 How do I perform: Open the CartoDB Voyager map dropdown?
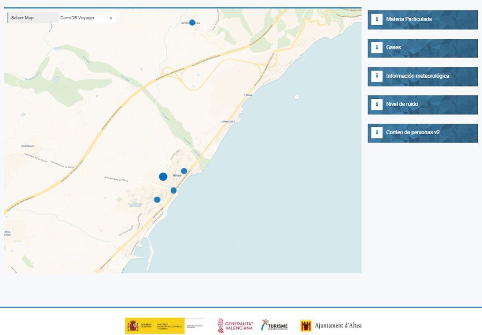pyautogui.click(x=86, y=18)
